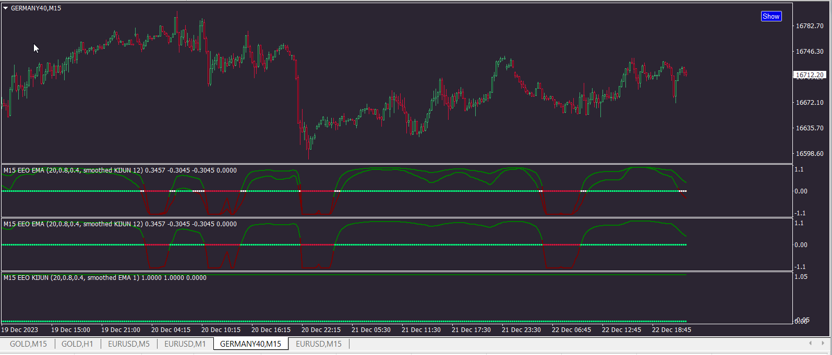Screen dimensions: 832x355
Task: Switch to the EURUSD,M15 tab
Action: (319, 344)
